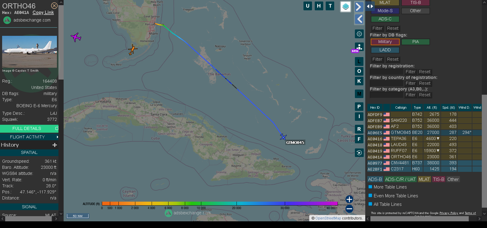Viewport: 487px width, 228px height.
Task: Toggle the sidebar width arrows button
Action: 370,6
